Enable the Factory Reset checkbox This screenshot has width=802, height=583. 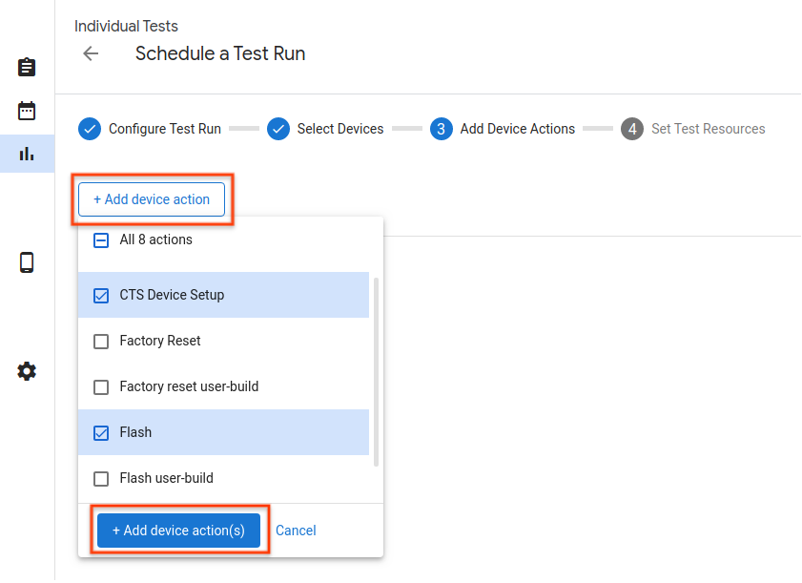(101, 341)
